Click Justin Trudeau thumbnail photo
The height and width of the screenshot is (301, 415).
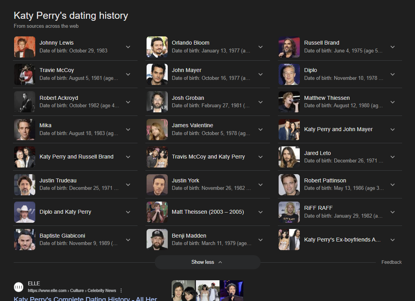(25, 185)
